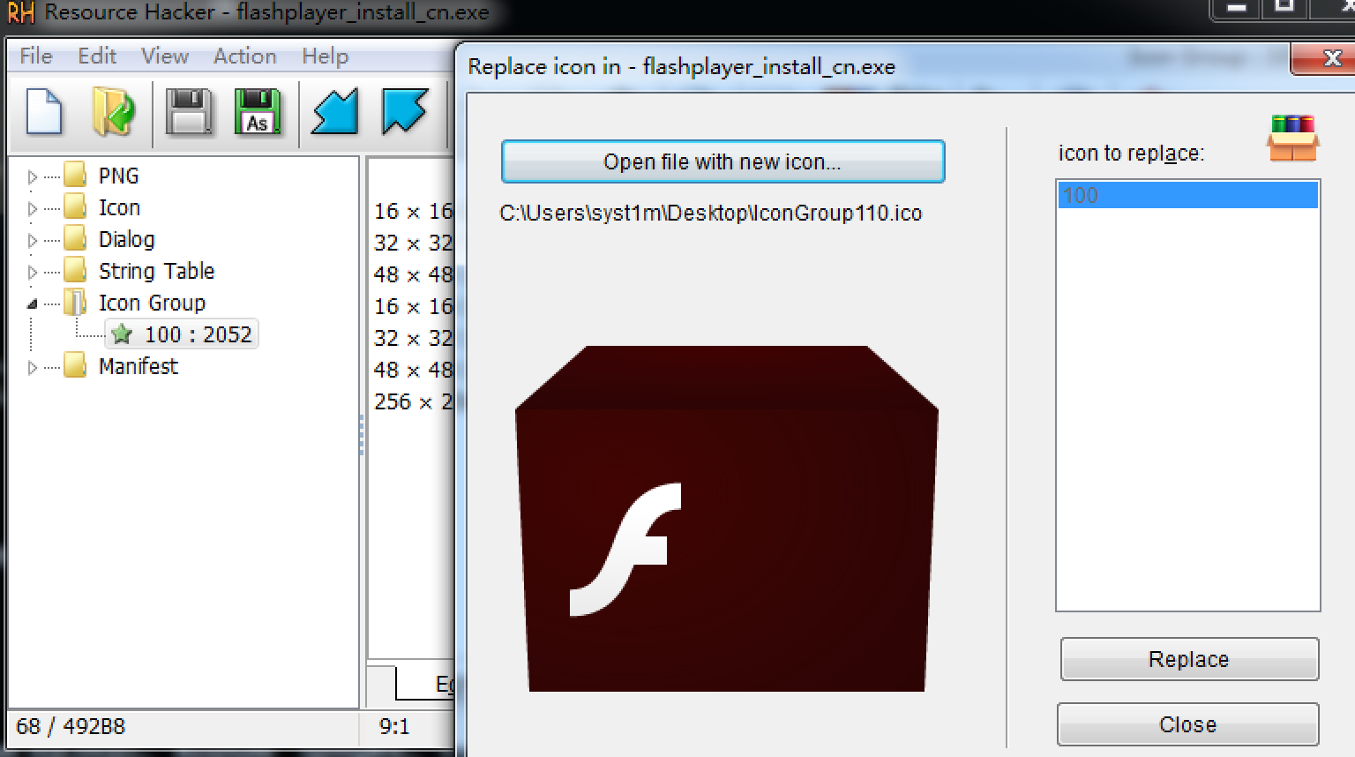Click the New blank file toolbar icon
The height and width of the screenshot is (757, 1355).
pyautogui.click(x=44, y=112)
